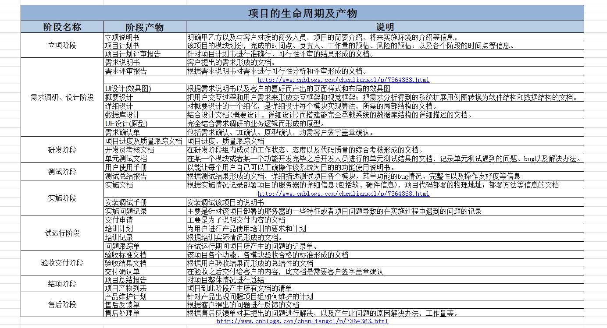Select the 安装调试手册 cell

click(145, 202)
